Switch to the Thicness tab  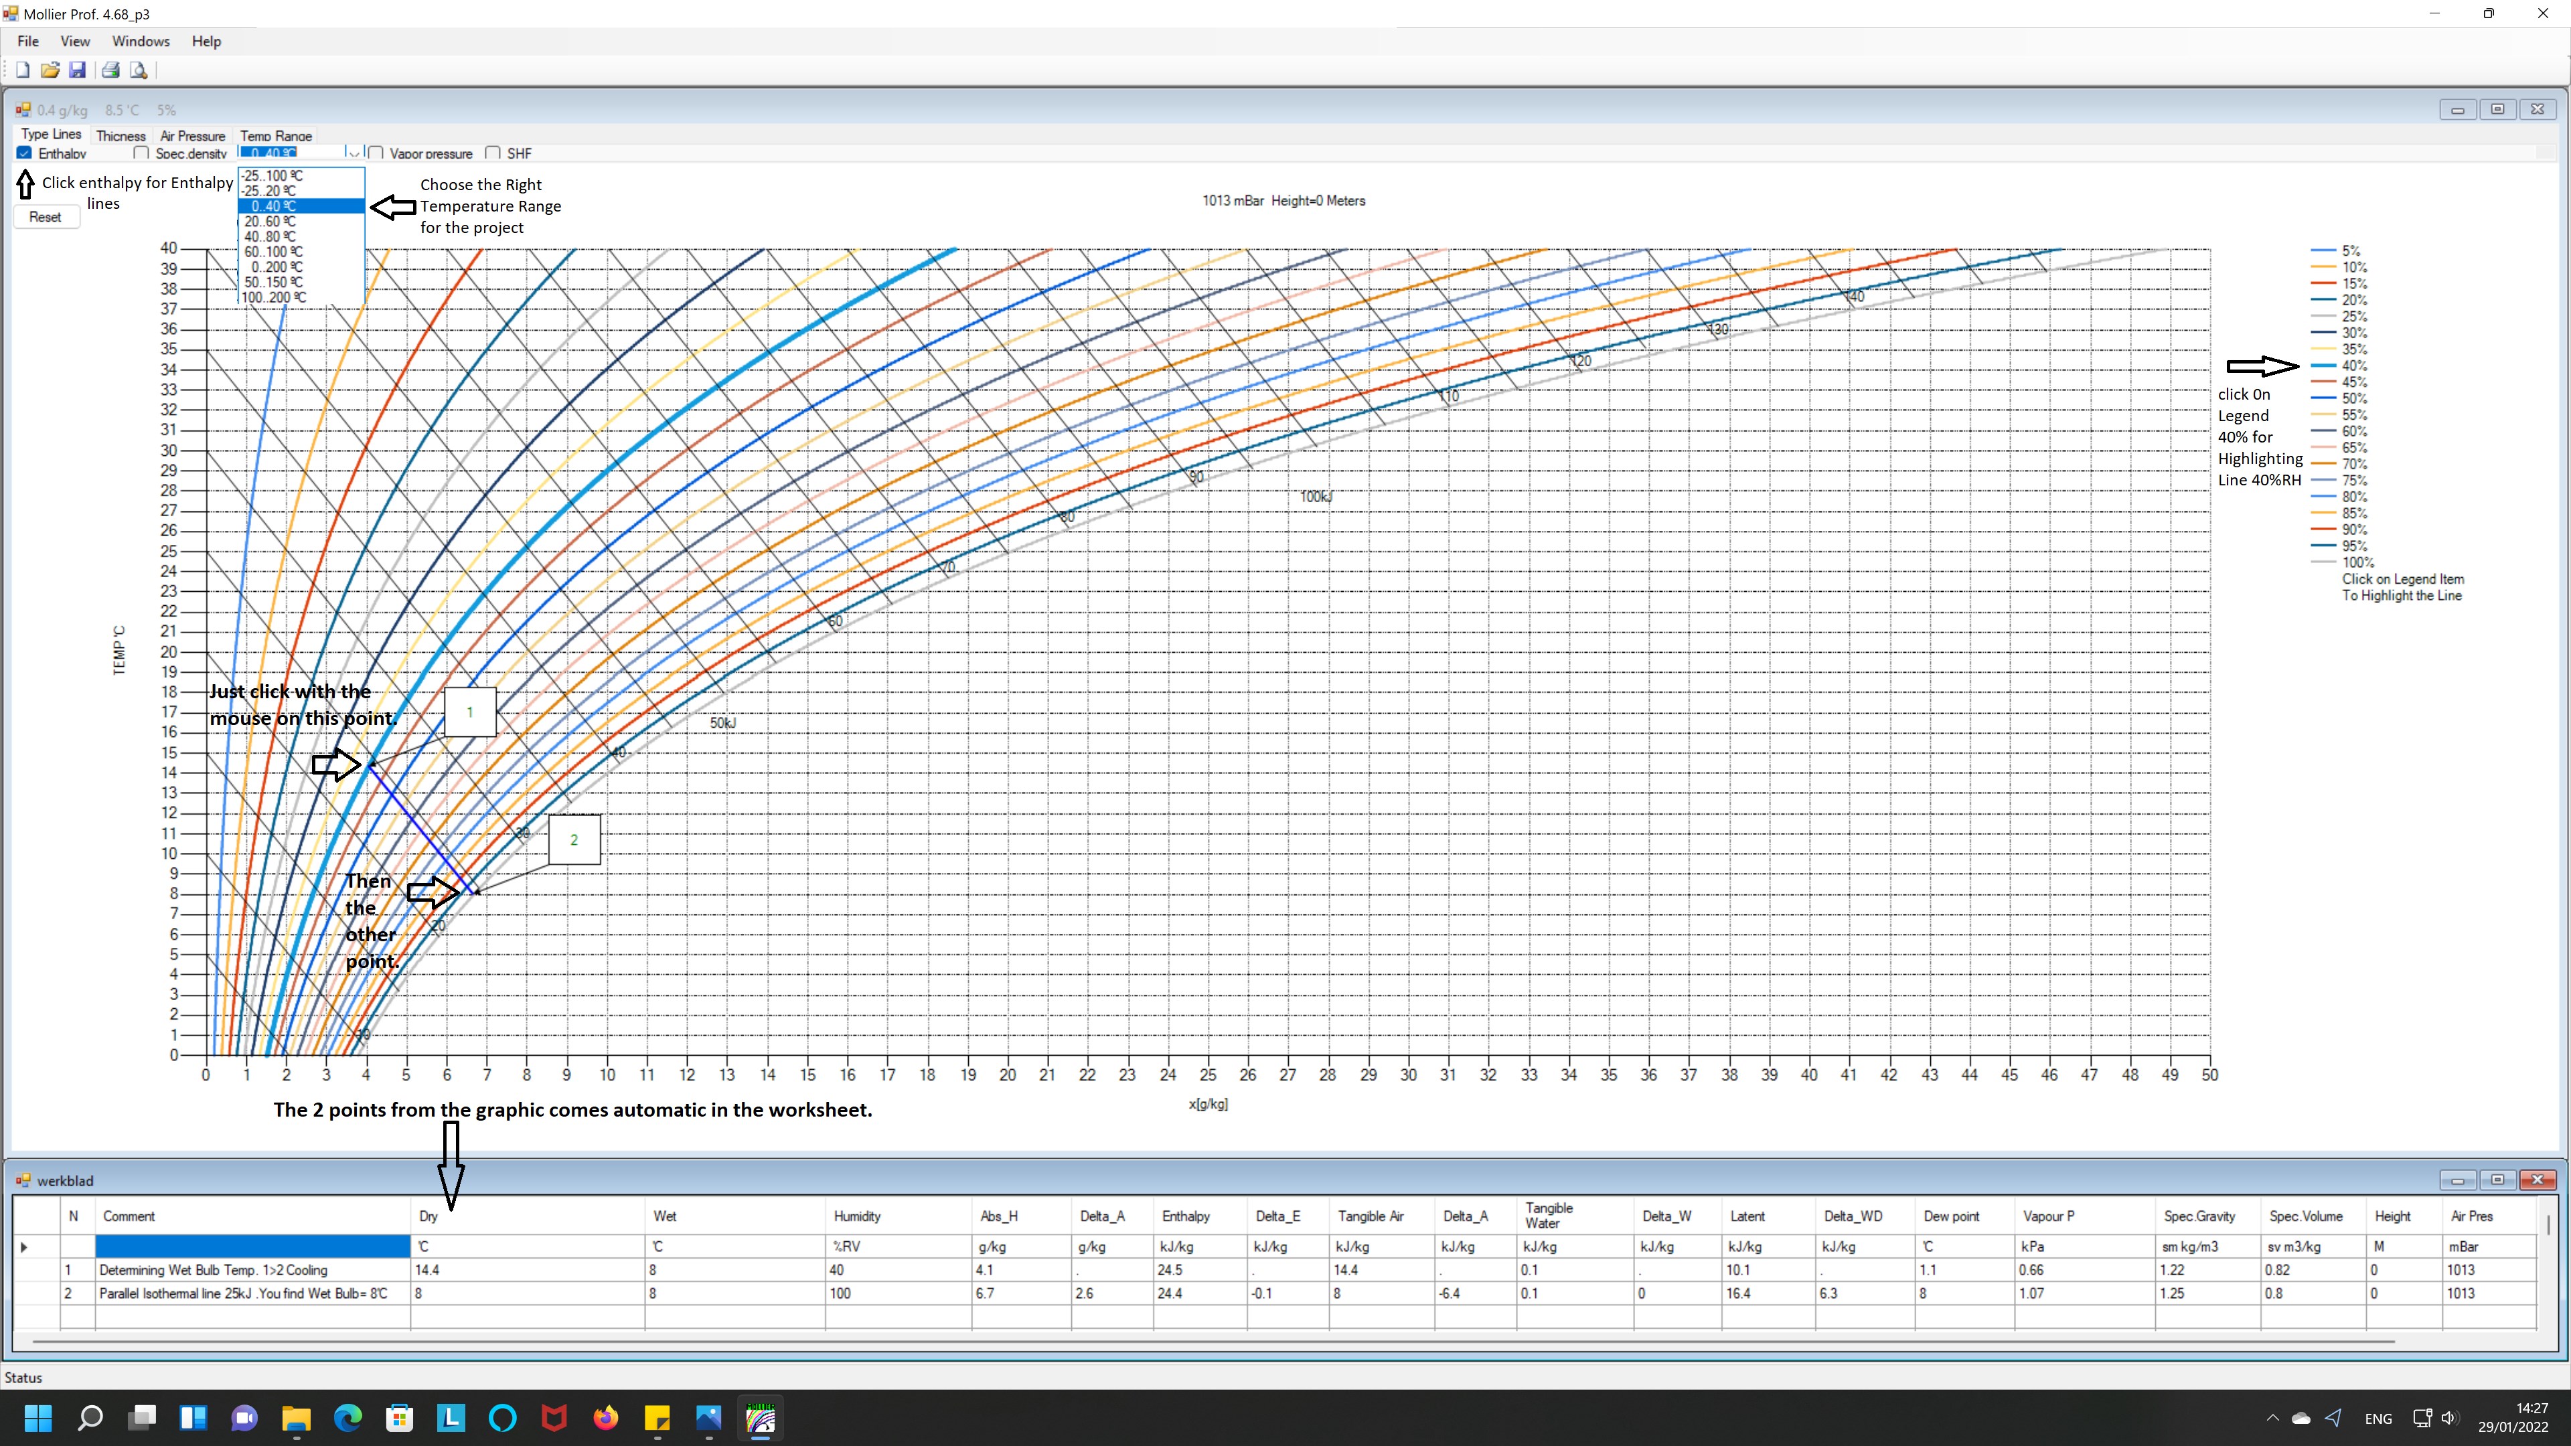pos(121,136)
